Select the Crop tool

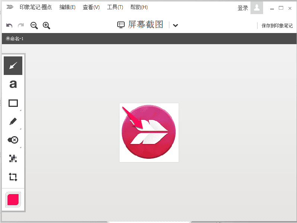[x=13, y=177]
